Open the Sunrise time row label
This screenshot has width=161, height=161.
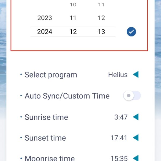coord(46,117)
